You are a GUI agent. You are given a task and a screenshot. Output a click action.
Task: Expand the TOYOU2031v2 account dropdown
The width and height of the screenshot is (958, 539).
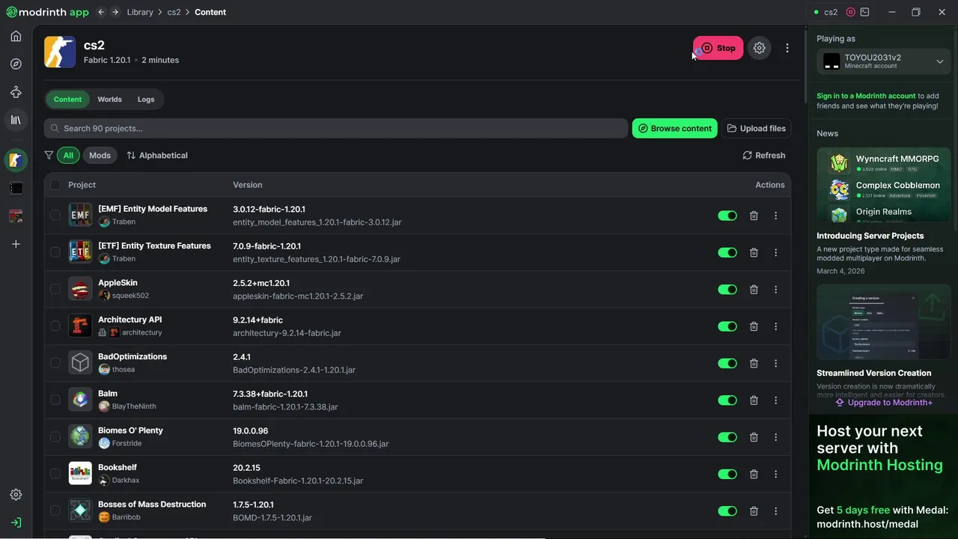[883, 61]
